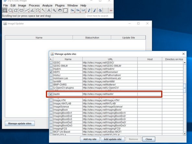Enable the Hadim update site checkbox
This screenshot has height=144, width=192.
(x=51, y=69)
